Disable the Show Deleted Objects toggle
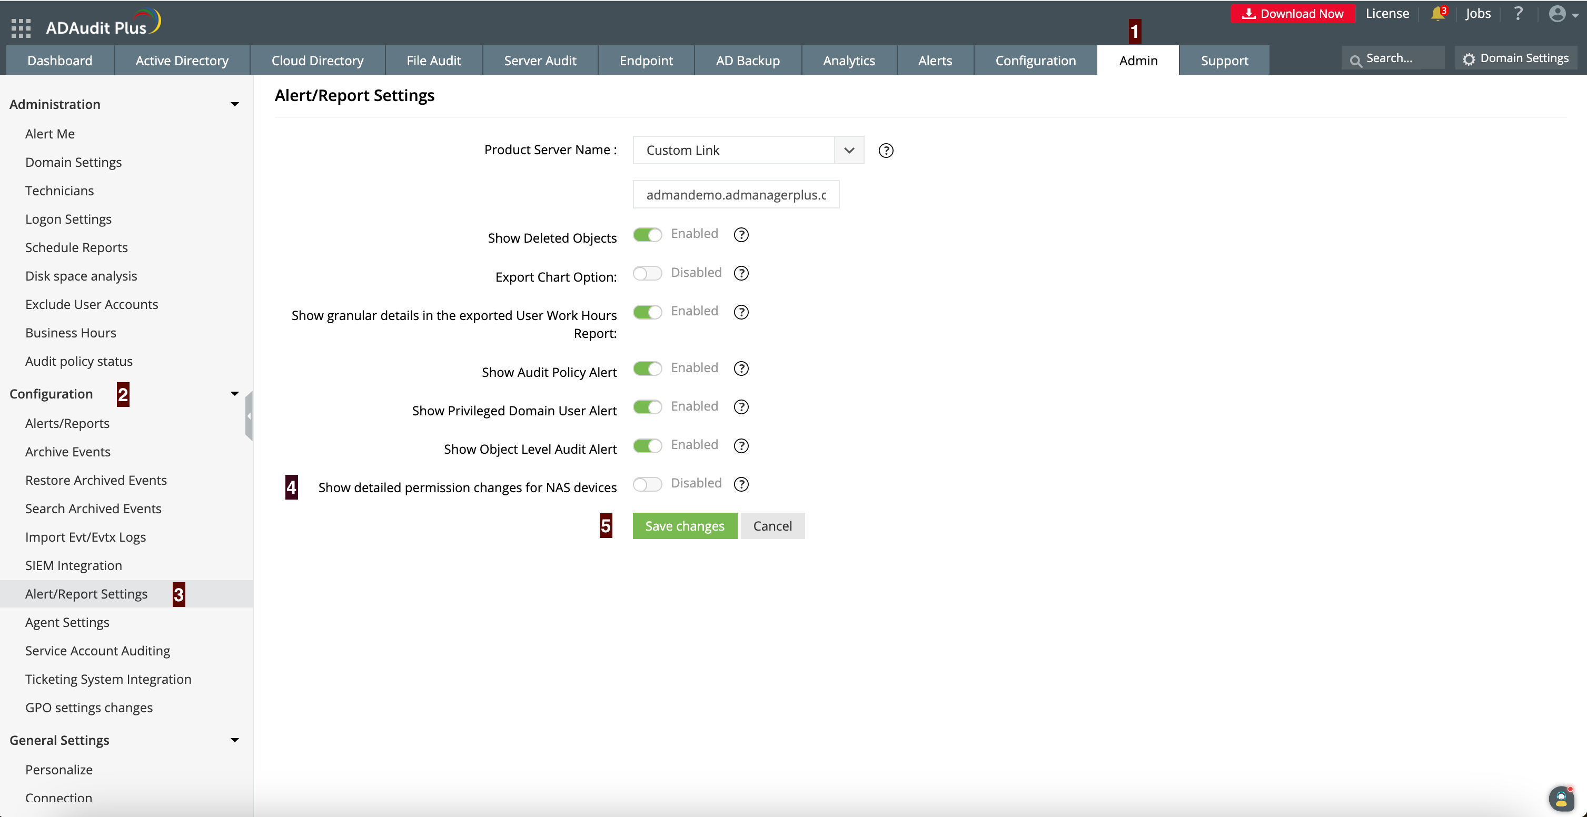 pos(647,235)
